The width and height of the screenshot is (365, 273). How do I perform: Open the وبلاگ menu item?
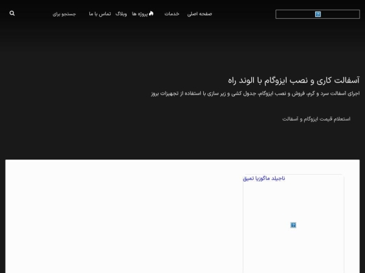(x=121, y=14)
